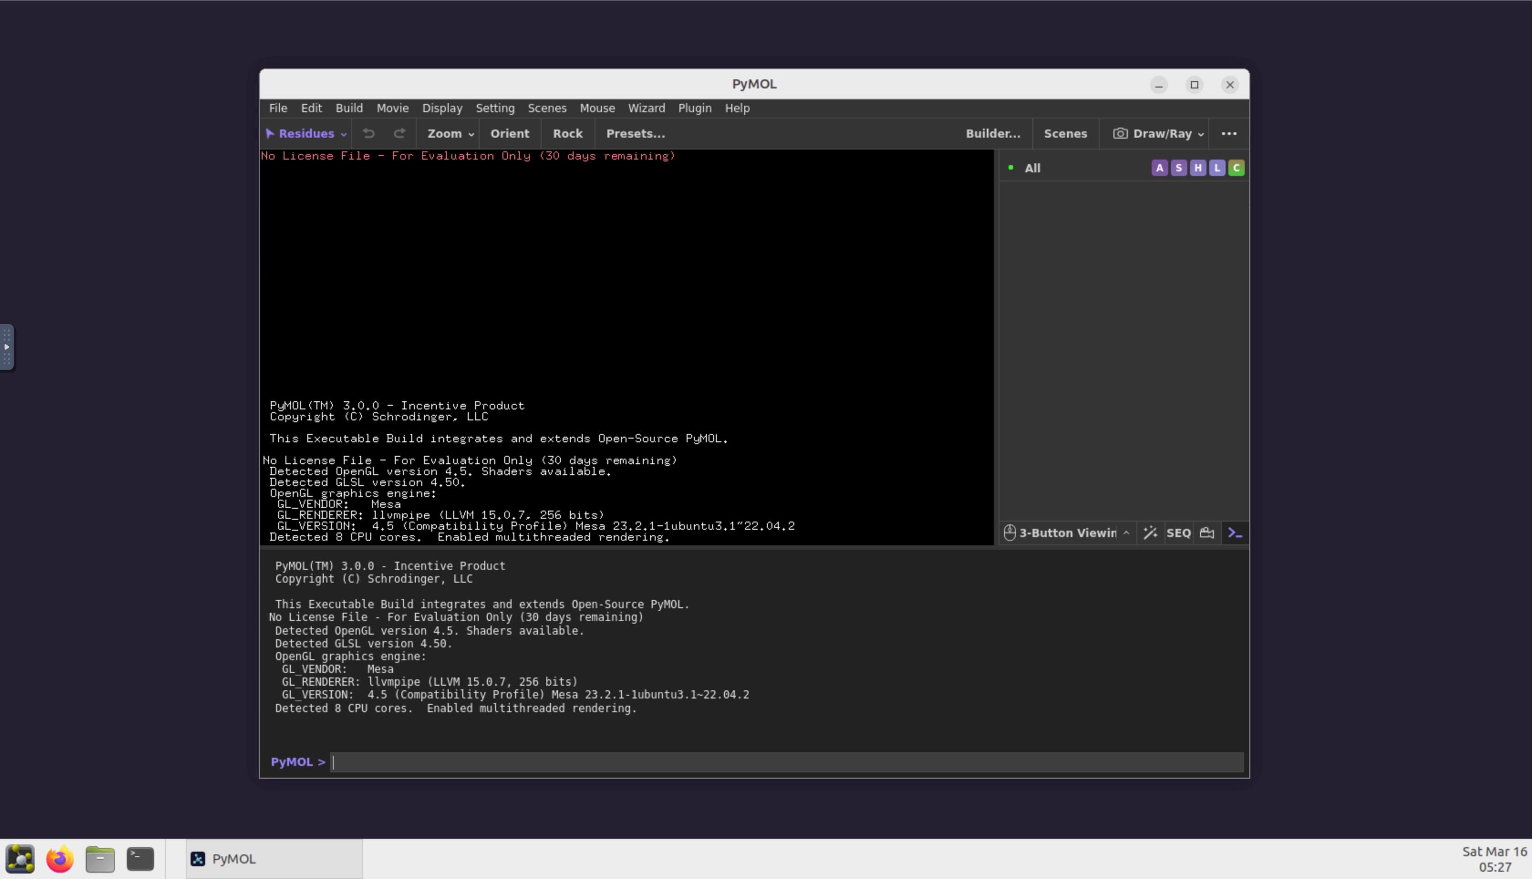Click the mouse mode icon
Screen dimensions: 1532x879
[1009, 533]
